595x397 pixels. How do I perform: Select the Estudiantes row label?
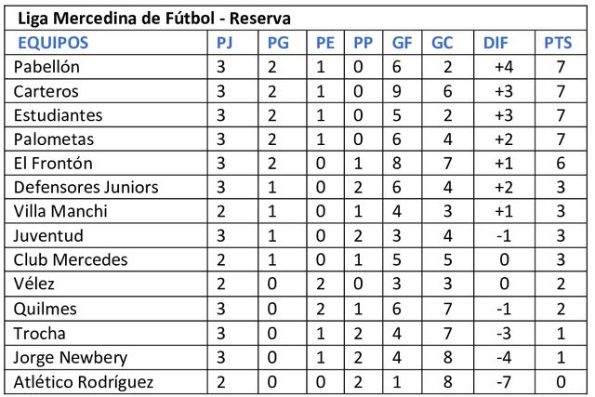click(56, 115)
